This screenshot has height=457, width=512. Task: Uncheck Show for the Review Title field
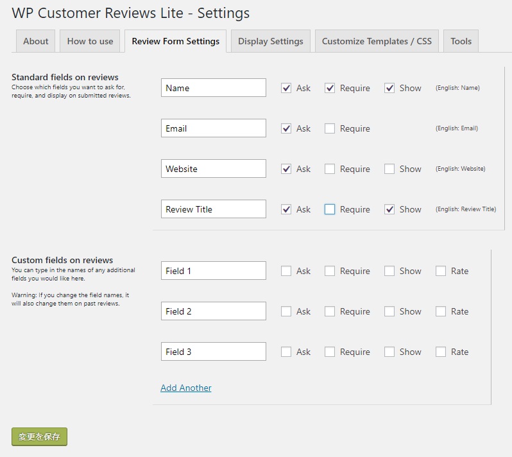(389, 209)
